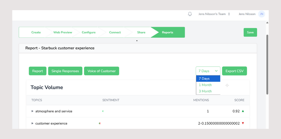This screenshot has width=281, height=139.
Task: Open Jens Nilsson's Team switcher
Action: pyautogui.click(x=214, y=14)
